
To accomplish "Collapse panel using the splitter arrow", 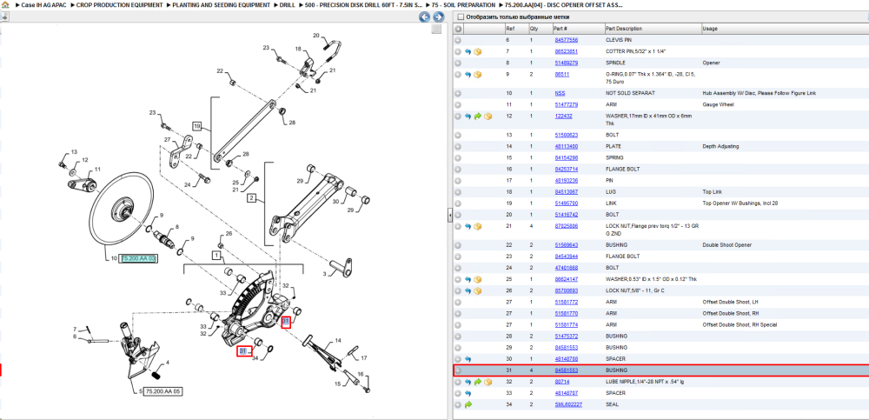I will (450, 215).
